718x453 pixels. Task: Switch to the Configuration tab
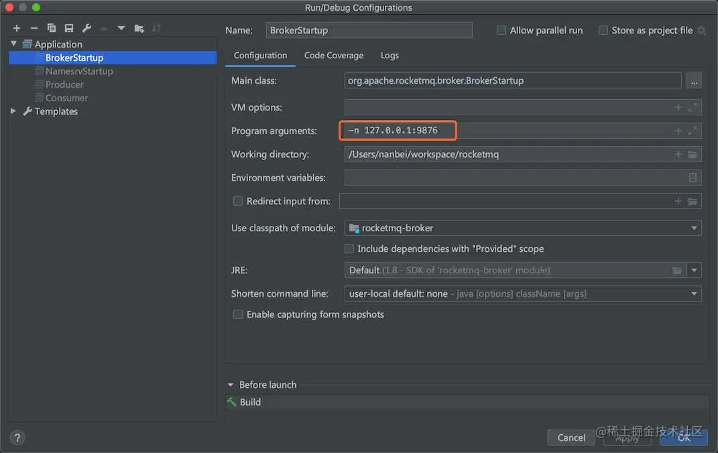[x=260, y=56]
